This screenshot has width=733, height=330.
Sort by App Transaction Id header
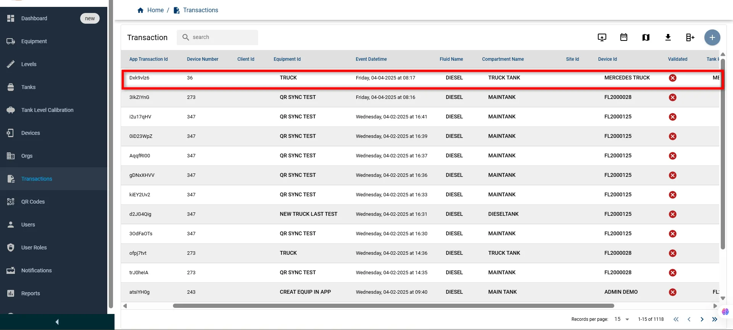point(149,59)
